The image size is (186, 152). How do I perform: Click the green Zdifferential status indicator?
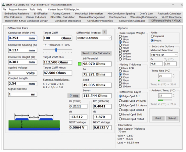point(80,64)
